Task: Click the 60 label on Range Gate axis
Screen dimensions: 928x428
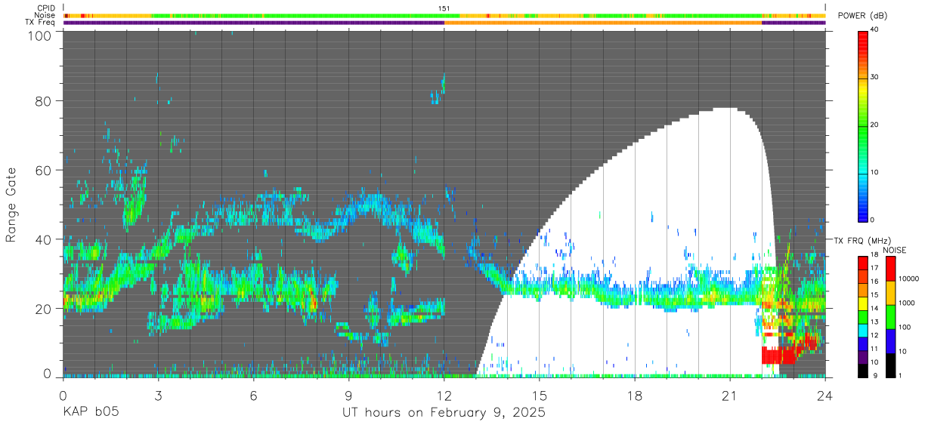Action: pos(45,171)
